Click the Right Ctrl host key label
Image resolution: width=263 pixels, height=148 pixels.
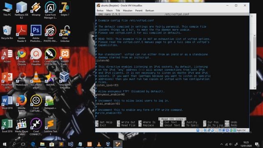click(x=241, y=130)
